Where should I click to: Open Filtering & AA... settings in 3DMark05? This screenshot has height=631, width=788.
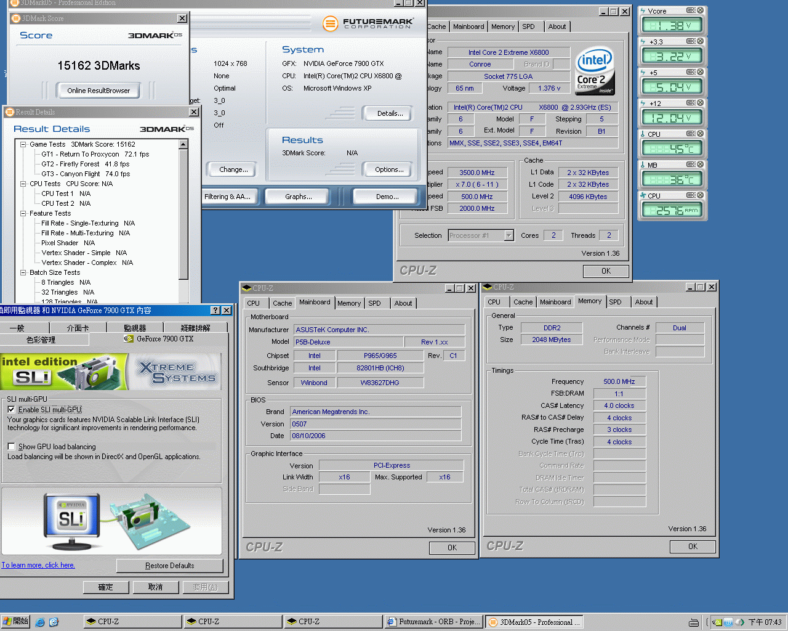point(228,197)
